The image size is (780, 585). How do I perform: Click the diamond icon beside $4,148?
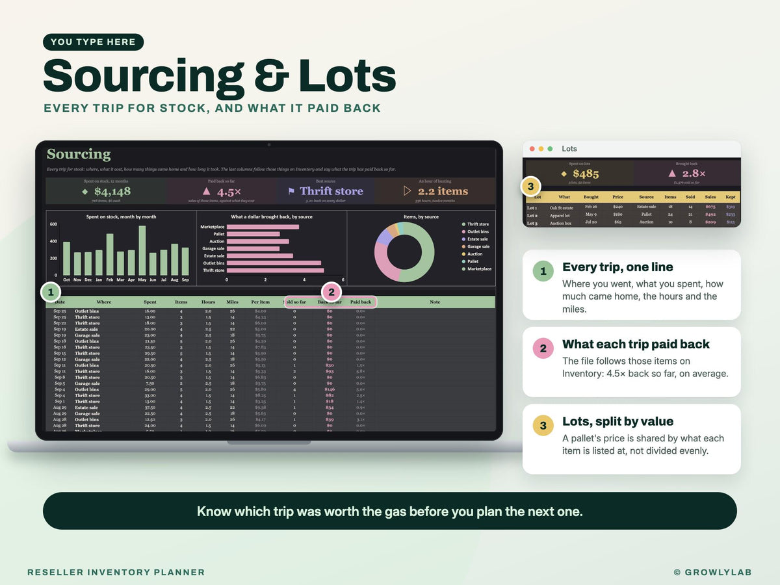click(84, 192)
